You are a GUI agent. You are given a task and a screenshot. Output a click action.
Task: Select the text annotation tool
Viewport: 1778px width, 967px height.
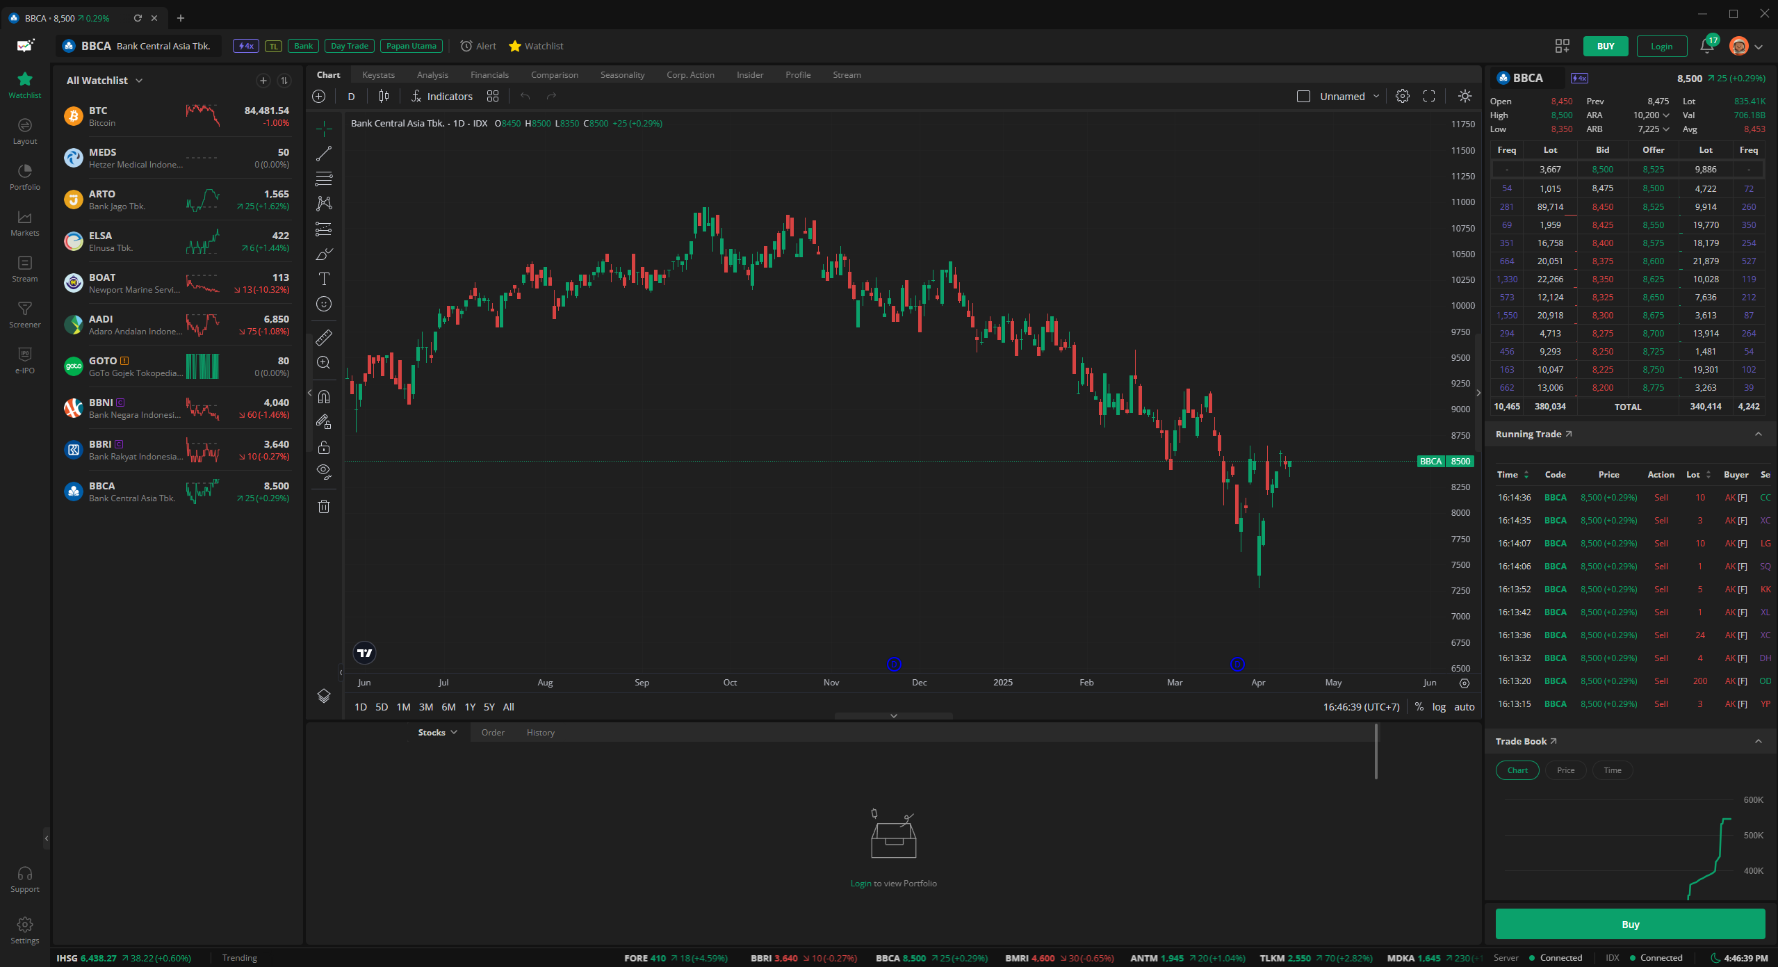(324, 279)
